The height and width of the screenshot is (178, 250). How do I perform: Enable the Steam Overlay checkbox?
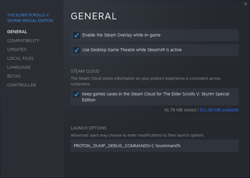click(77, 35)
